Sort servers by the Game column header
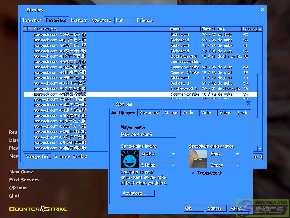Screen dimensions: 290x218 (x=185, y=29)
